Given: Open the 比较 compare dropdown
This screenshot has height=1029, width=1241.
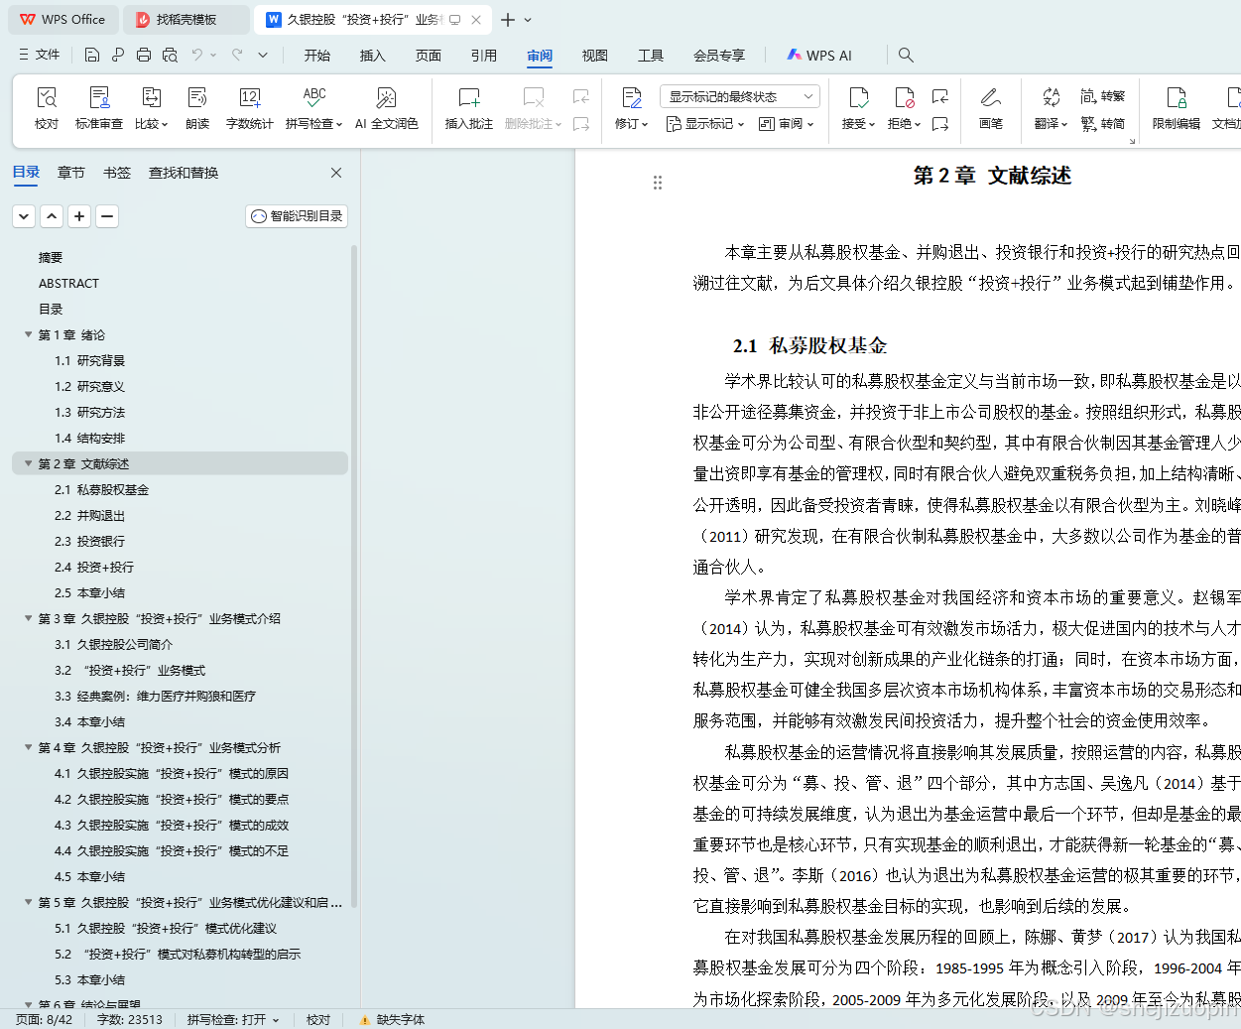Looking at the screenshot, I should 152,124.
